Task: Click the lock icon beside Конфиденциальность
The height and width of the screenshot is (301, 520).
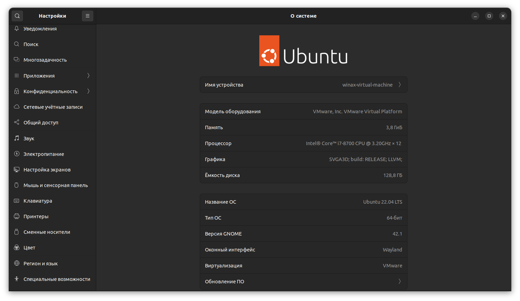Action: tap(17, 91)
